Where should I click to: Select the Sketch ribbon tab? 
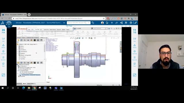click(24, 38)
